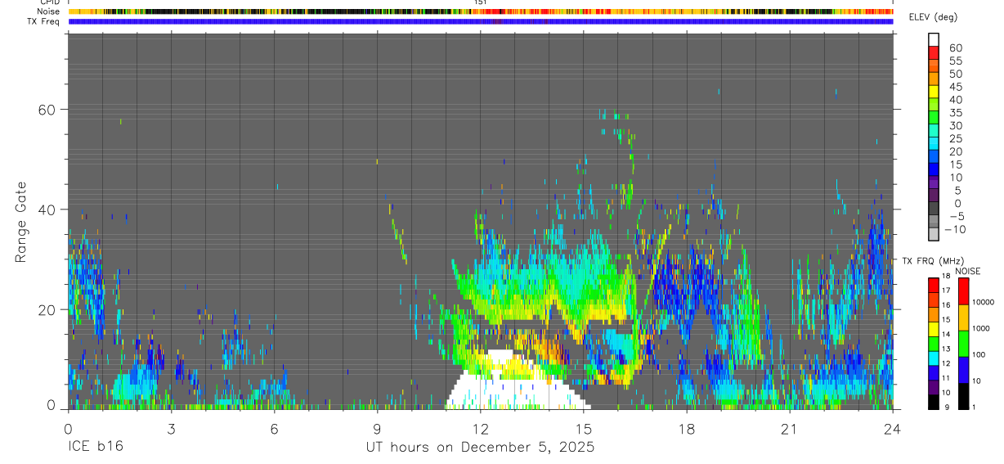Click the "21" hour tick on time axis

(x=789, y=428)
